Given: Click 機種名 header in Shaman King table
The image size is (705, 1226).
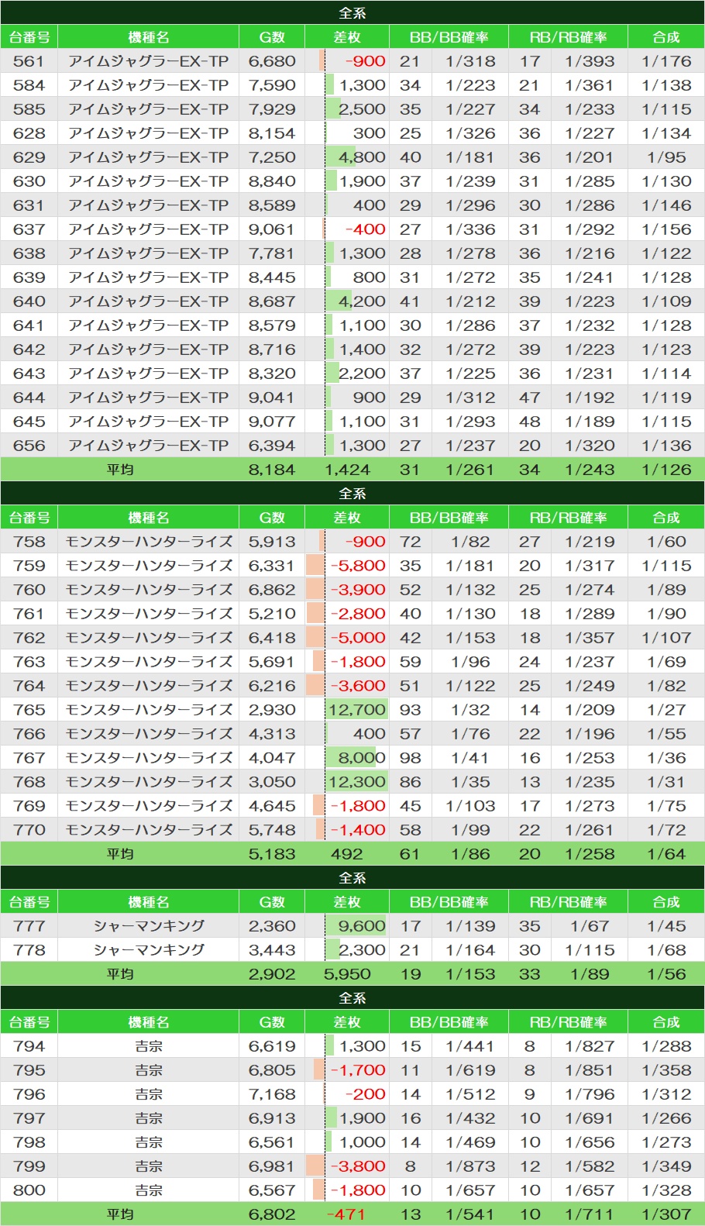Looking at the screenshot, I should tap(148, 902).
